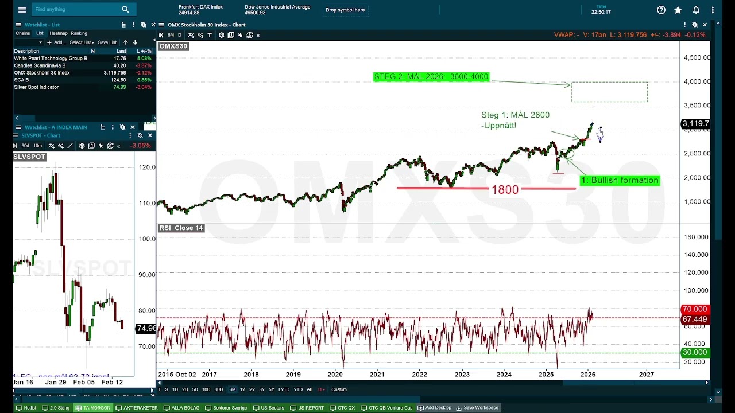
Task: Open chart settings gear in OMX chart
Action: (222, 35)
